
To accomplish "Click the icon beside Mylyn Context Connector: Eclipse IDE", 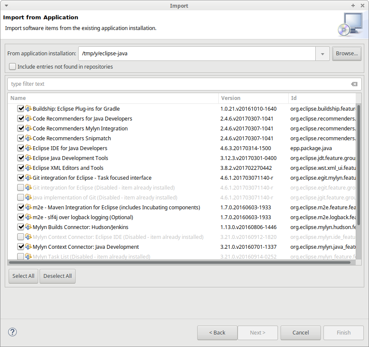I will [28, 237].
